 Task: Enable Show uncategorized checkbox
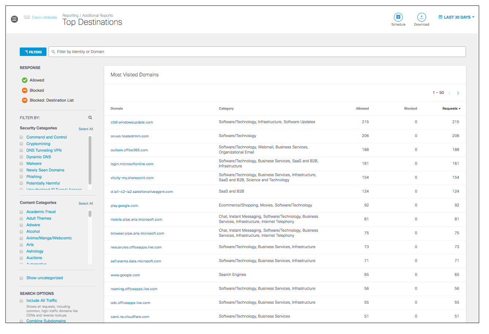(x=21, y=278)
